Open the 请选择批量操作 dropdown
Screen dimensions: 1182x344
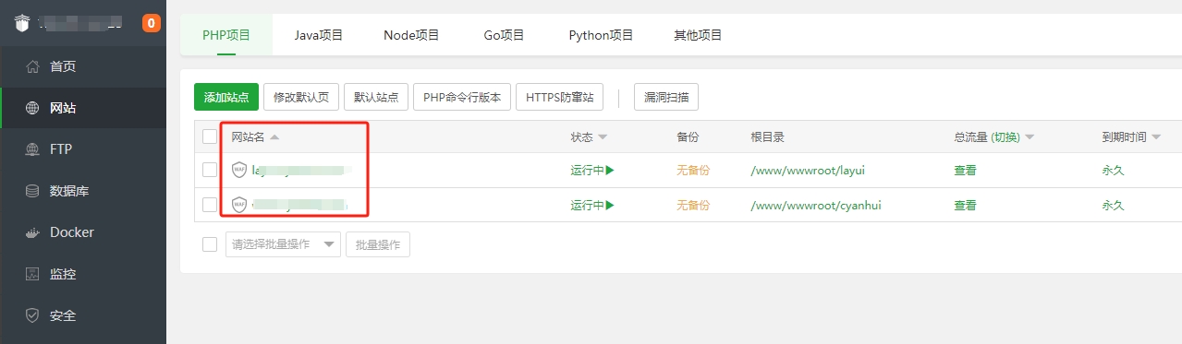coord(283,244)
